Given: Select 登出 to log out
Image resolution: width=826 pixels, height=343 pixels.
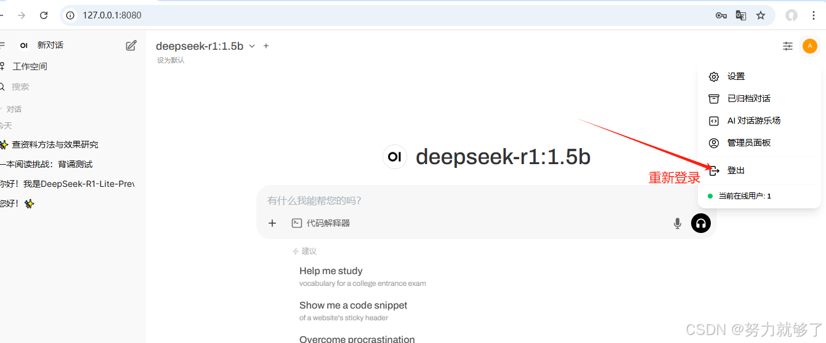Looking at the screenshot, I should coord(759,171).
